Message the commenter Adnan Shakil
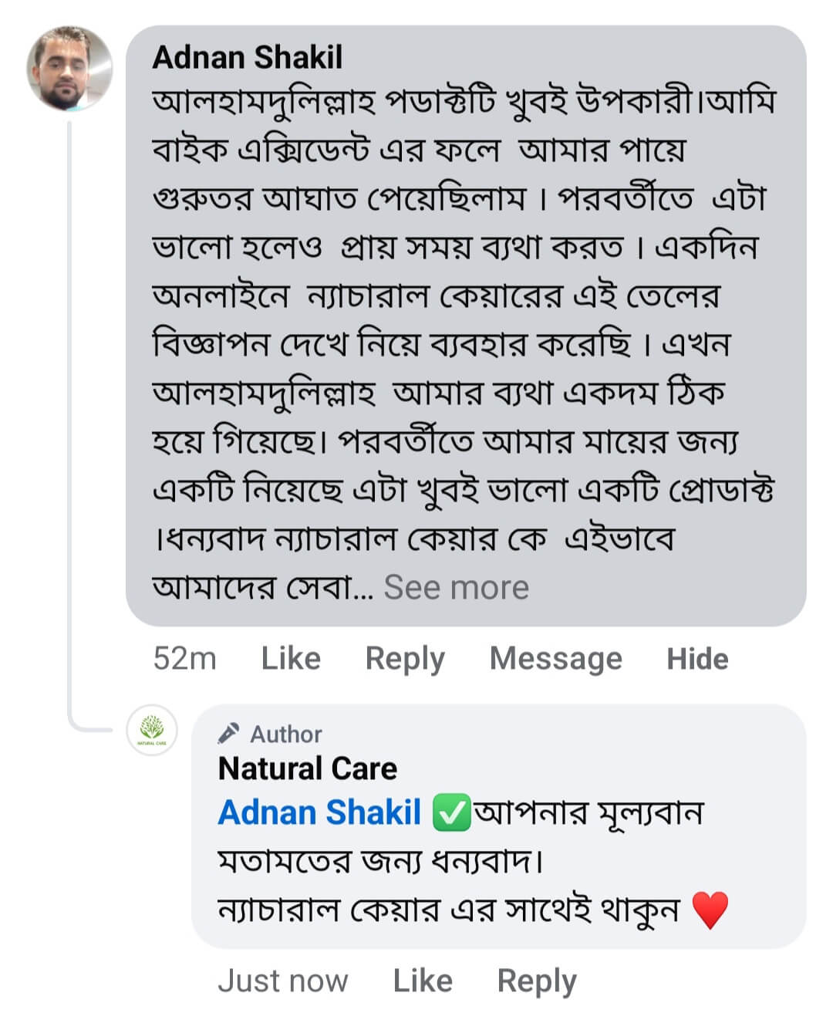This screenshot has height=1013, width=833. (555, 659)
